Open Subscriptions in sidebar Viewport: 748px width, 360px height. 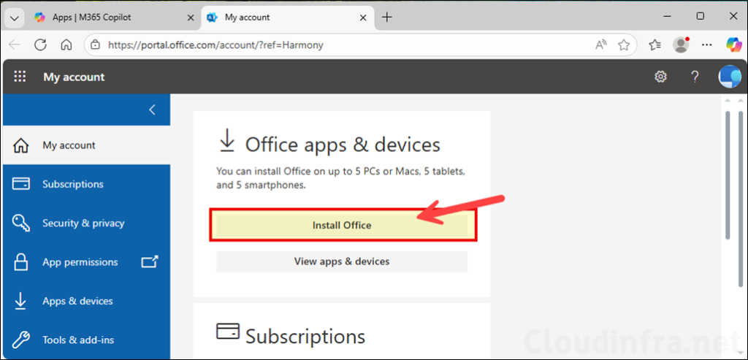[86, 184]
